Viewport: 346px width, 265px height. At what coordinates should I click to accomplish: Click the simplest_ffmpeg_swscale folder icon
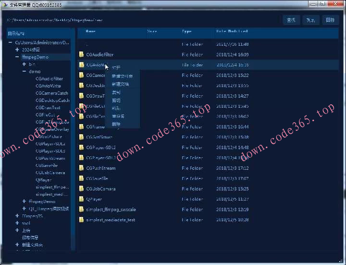point(82,210)
